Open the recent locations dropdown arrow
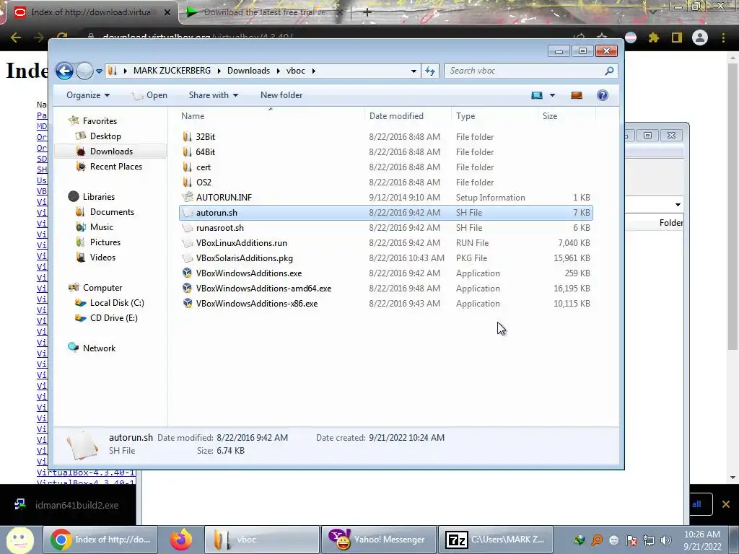 pos(99,71)
